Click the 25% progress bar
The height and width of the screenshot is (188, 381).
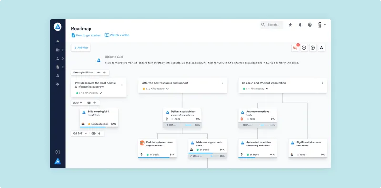point(214,156)
